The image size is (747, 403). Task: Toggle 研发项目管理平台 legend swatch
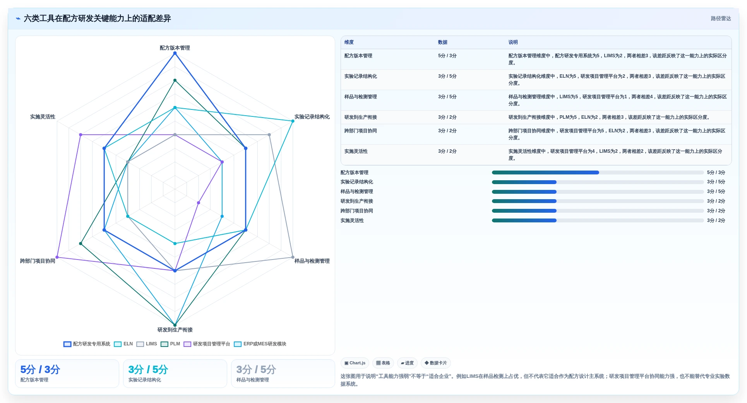[187, 344]
